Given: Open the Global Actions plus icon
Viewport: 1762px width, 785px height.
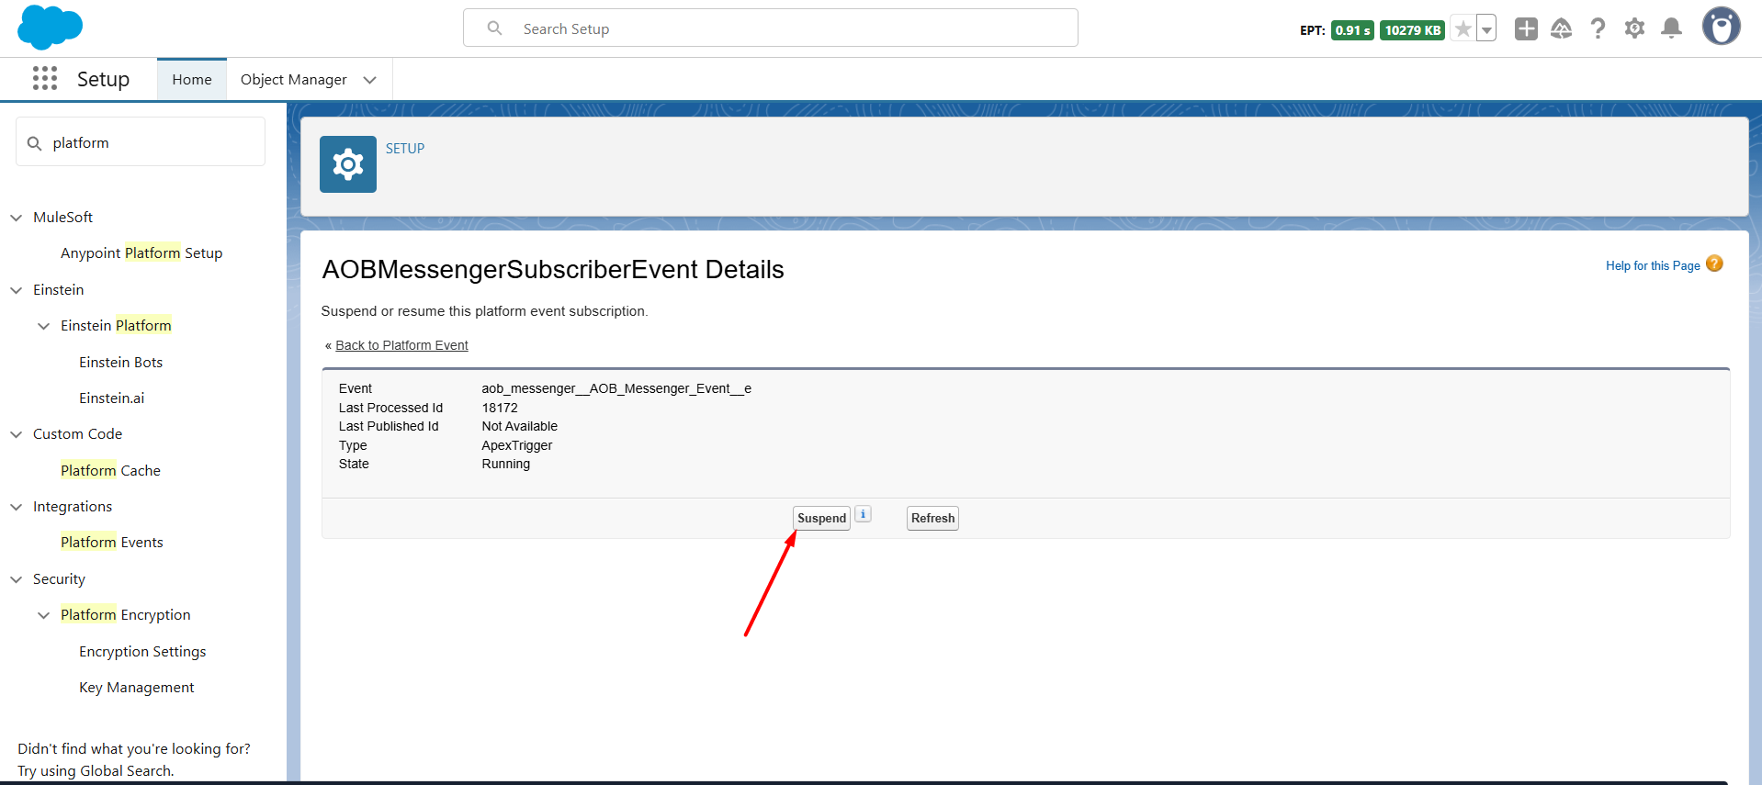Looking at the screenshot, I should click(x=1526, y=29).
